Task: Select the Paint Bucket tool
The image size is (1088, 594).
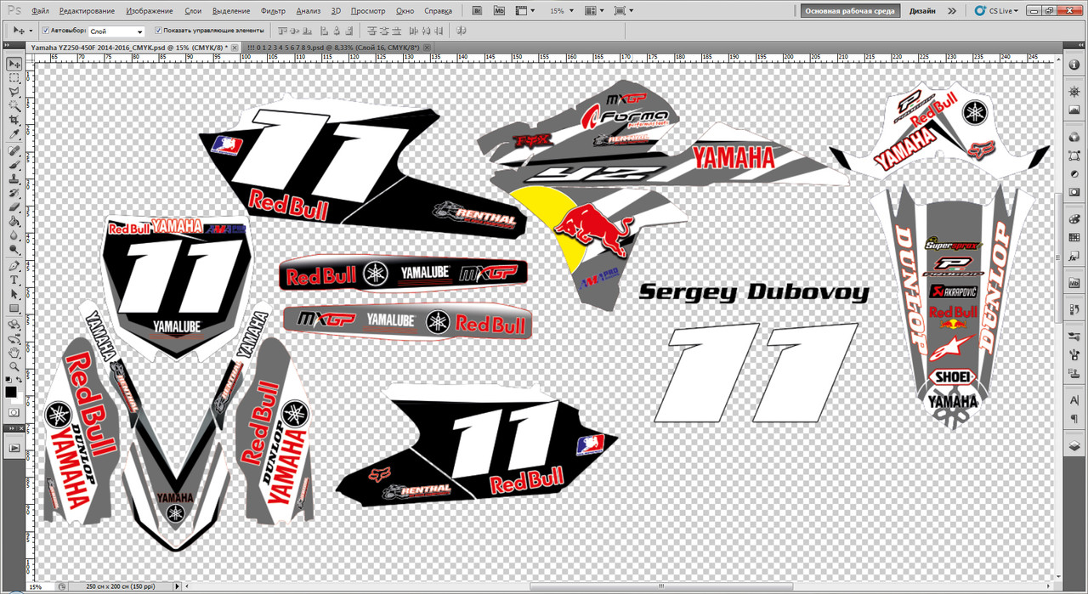Action: pyautogui.click(x=14, y=222)
